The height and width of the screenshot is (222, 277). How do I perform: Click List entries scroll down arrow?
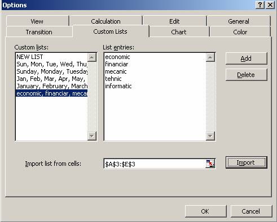click(x=210, y=136)
